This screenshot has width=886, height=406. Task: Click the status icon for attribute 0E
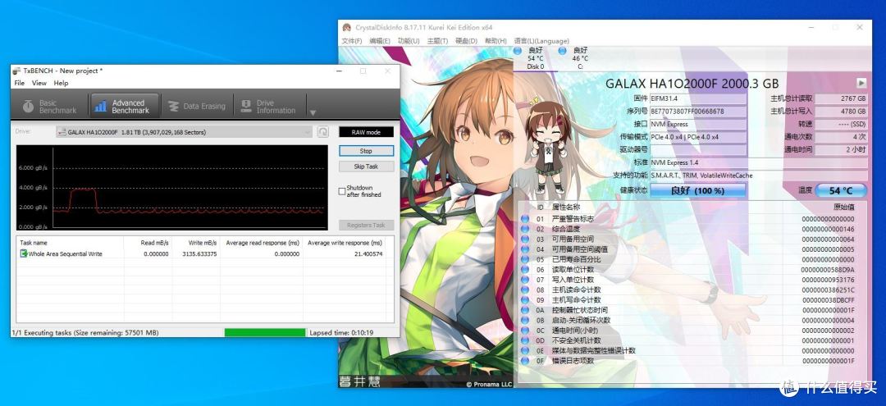coord(525,351)
